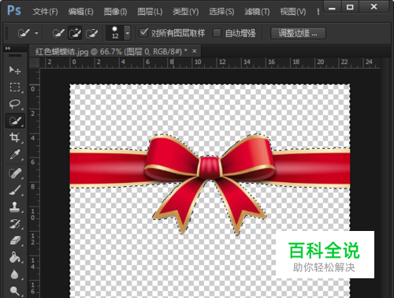Open the 图像(I) menu
394x298 pixels.
tap(115, 12)
